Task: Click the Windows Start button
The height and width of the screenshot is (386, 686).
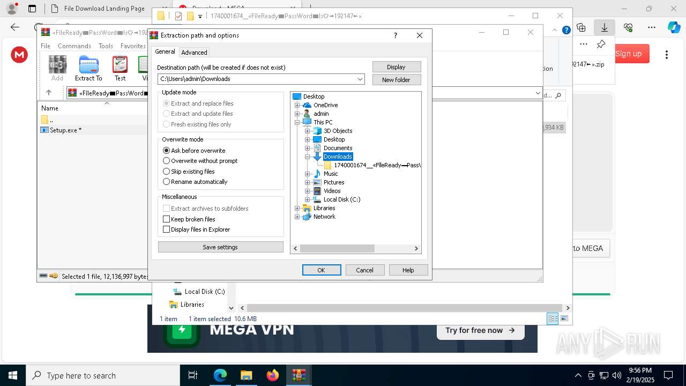Action: [x=13, y=375]
